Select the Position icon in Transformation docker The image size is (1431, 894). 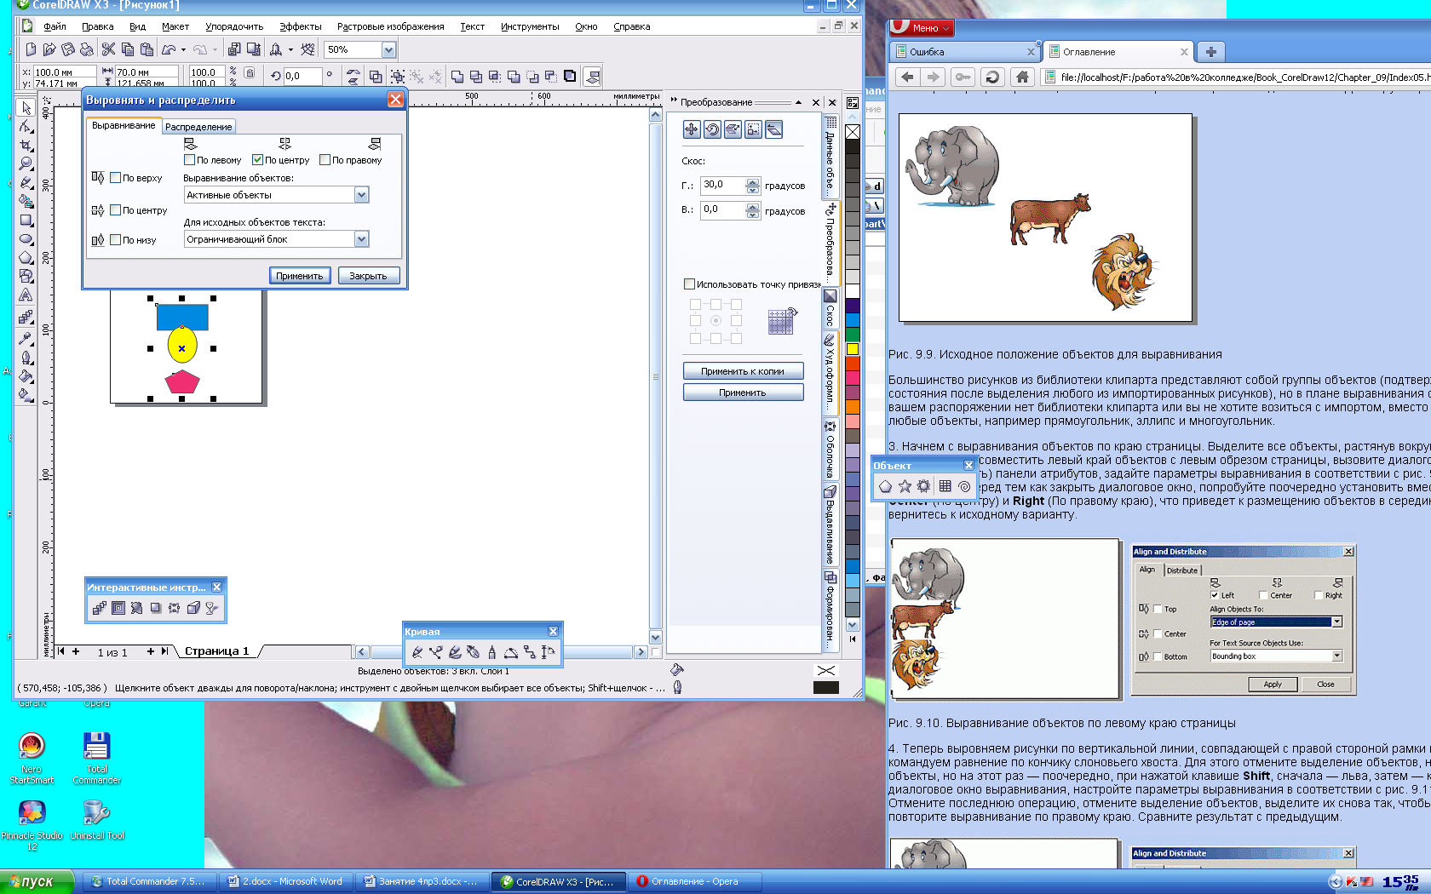(x=692, y=129)
